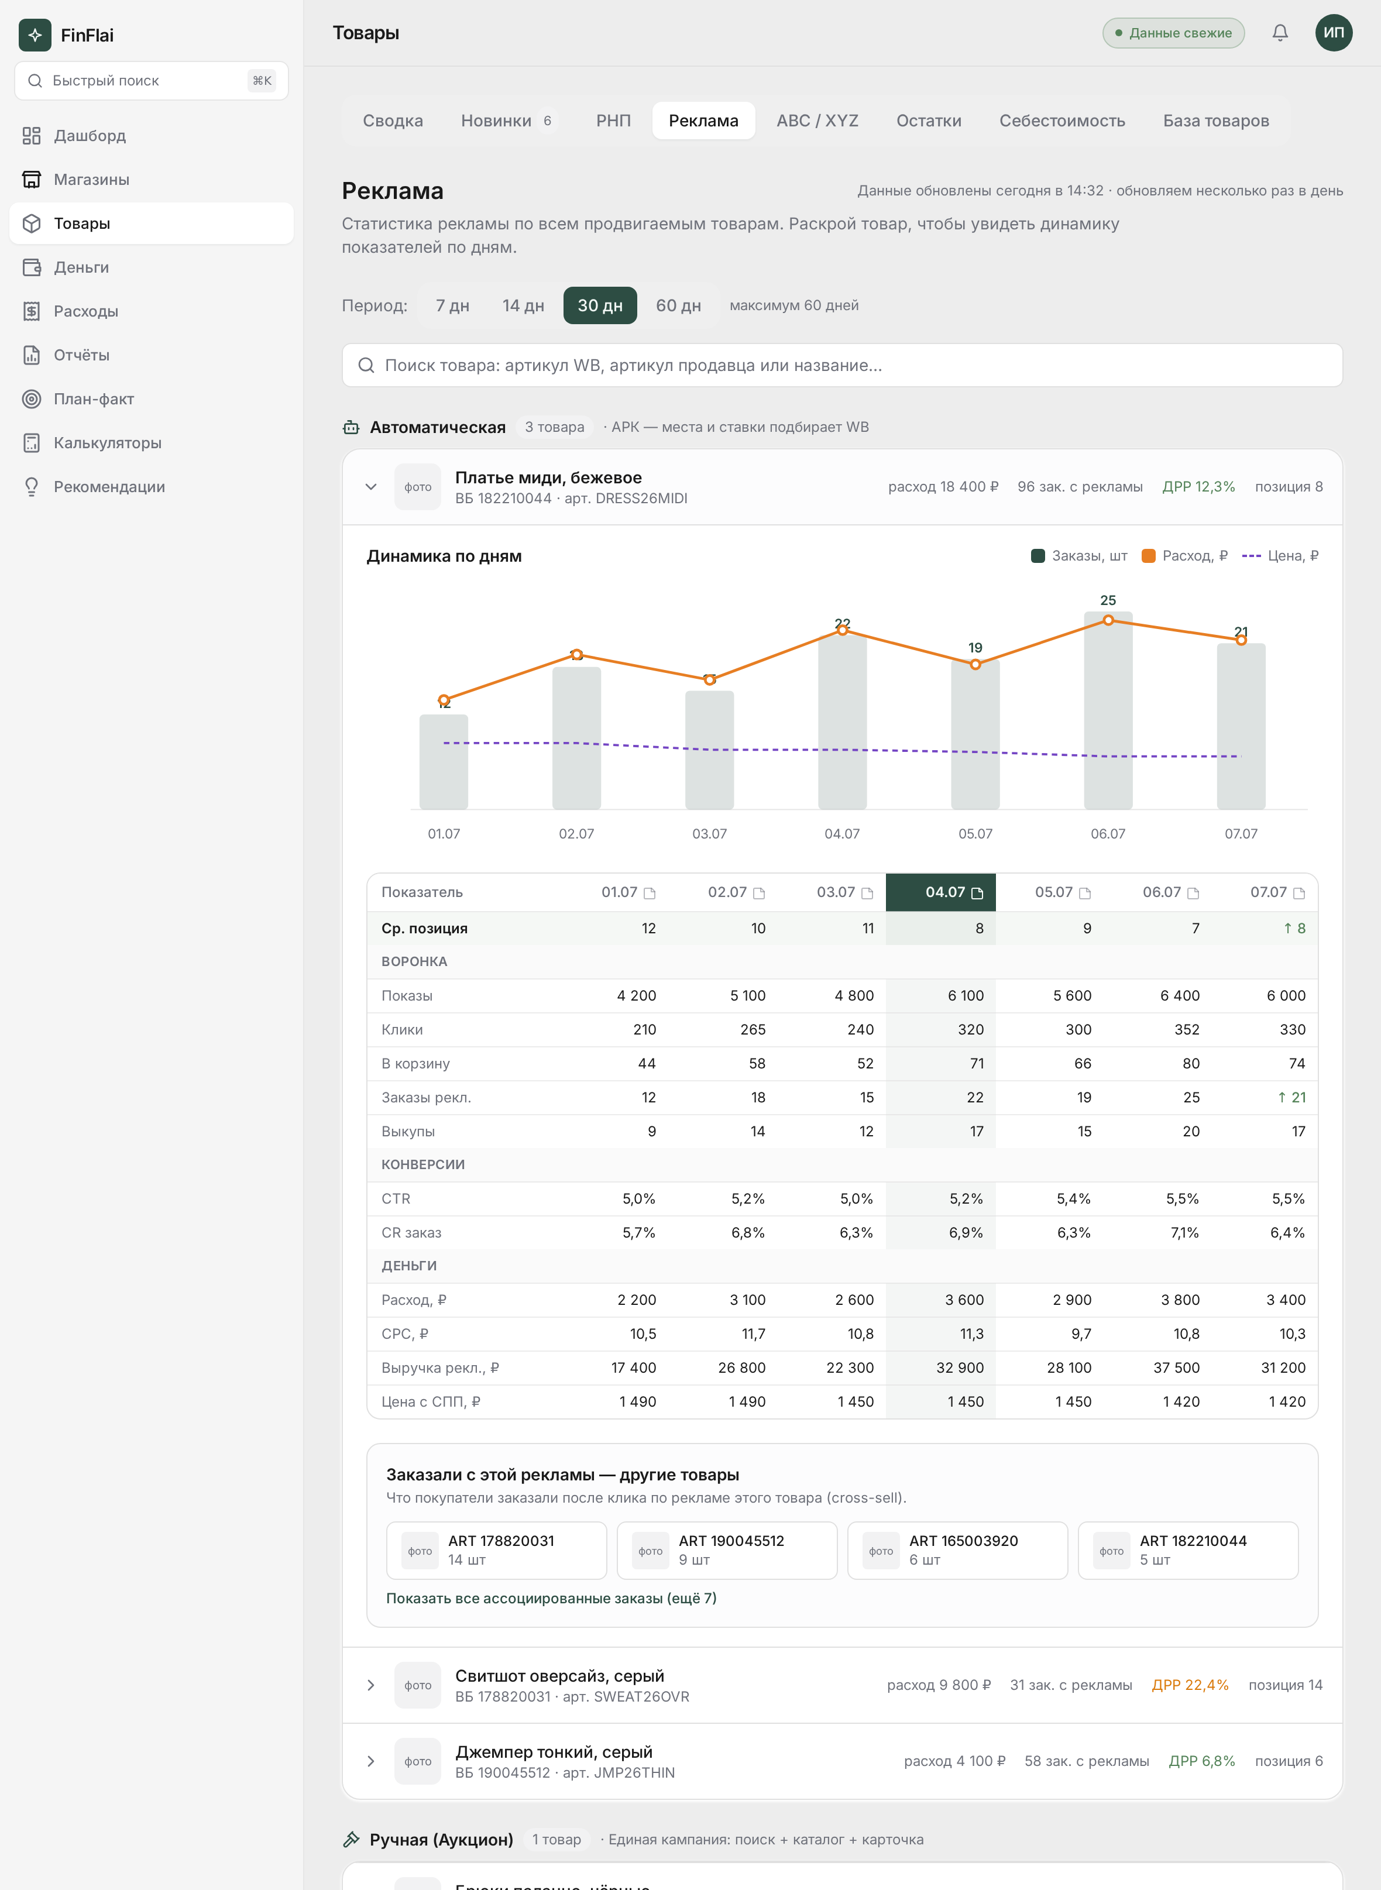Click the Дашборд sidebar icon

pos(32,135)
